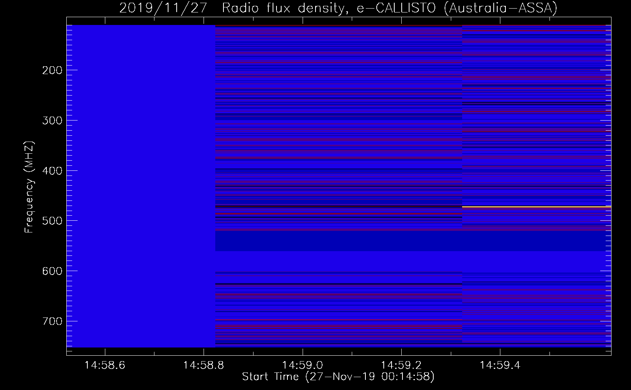Click the 200 frequency tick label
The image size is (631, 390).
pyautogui.click(x=52, y=70)
